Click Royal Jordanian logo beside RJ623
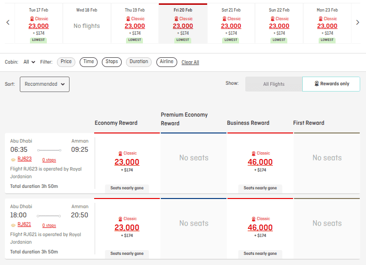The width and height of the screenshot is (366, 265). coord(14,159)
